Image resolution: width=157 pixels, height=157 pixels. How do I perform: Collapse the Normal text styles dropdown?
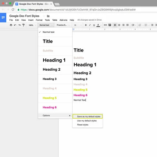tap(46, 25)
